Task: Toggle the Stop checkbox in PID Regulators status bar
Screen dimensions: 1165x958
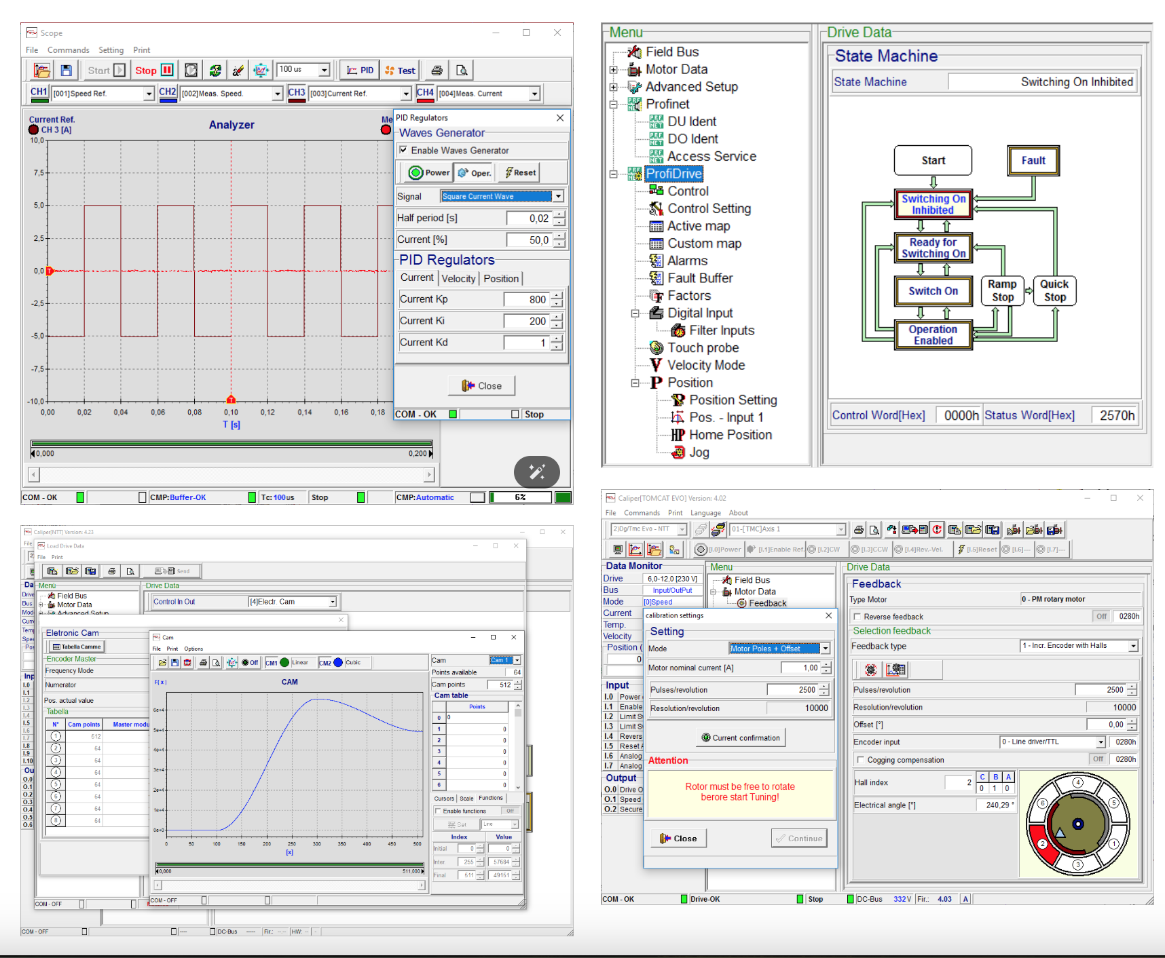Action: 515,414
